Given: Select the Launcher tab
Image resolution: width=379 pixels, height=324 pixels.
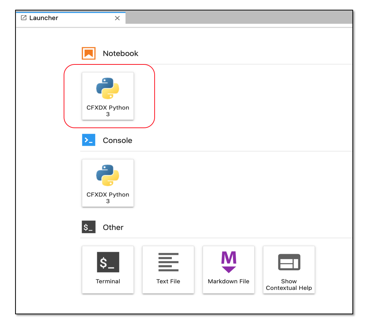Looking at the screenshot, I should click(70, 18).
